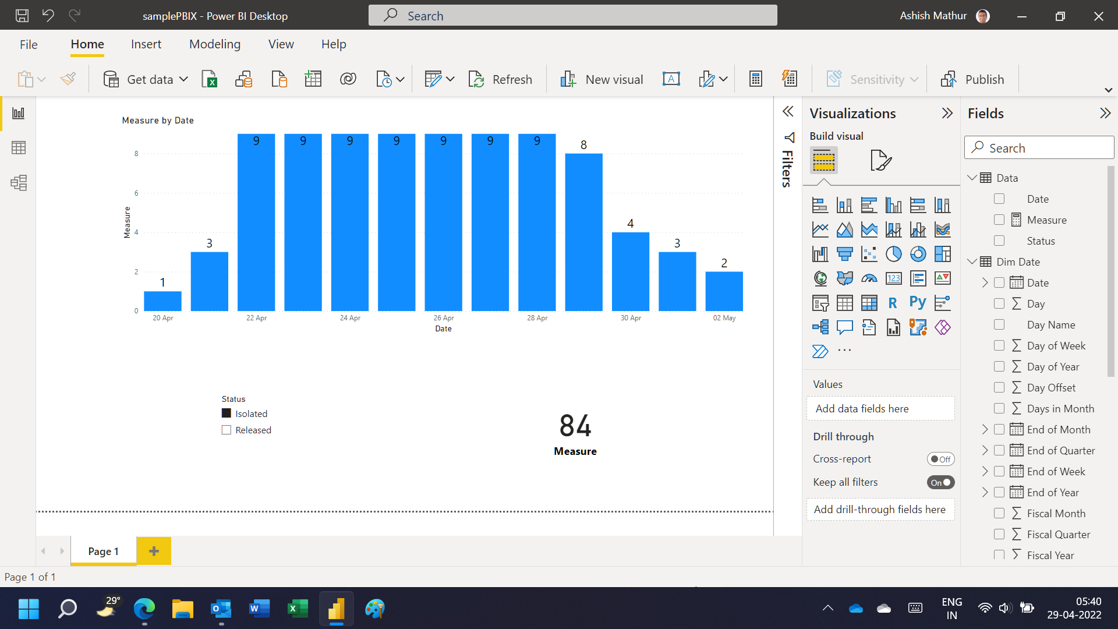This screenshot has width=1118, height=629.
Task: Click the Fields pane Search box
Action: (x=1039, y=148)
